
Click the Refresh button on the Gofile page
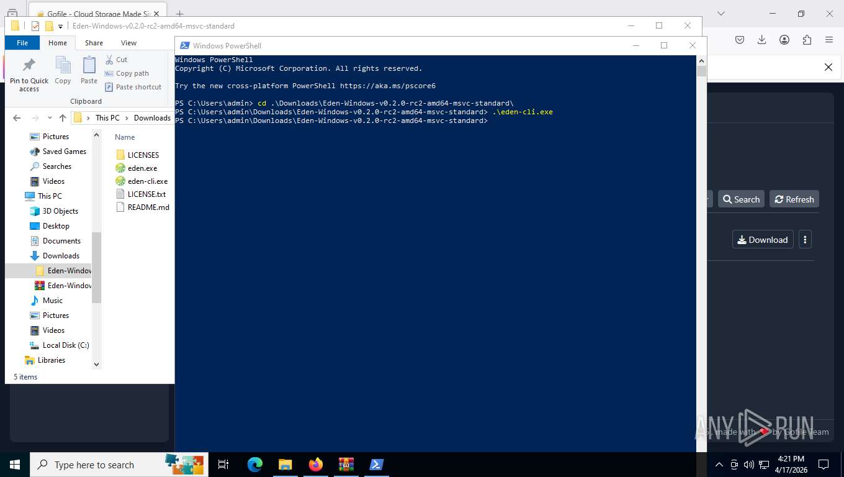[794, 199]
